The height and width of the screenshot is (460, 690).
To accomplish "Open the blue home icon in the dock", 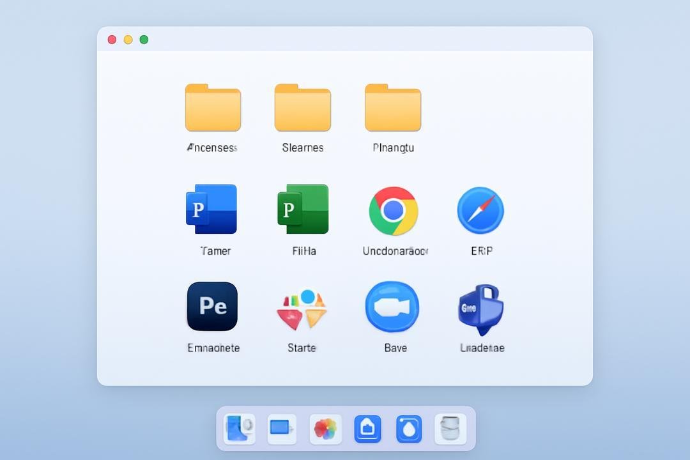I will [x=368, y=429].
